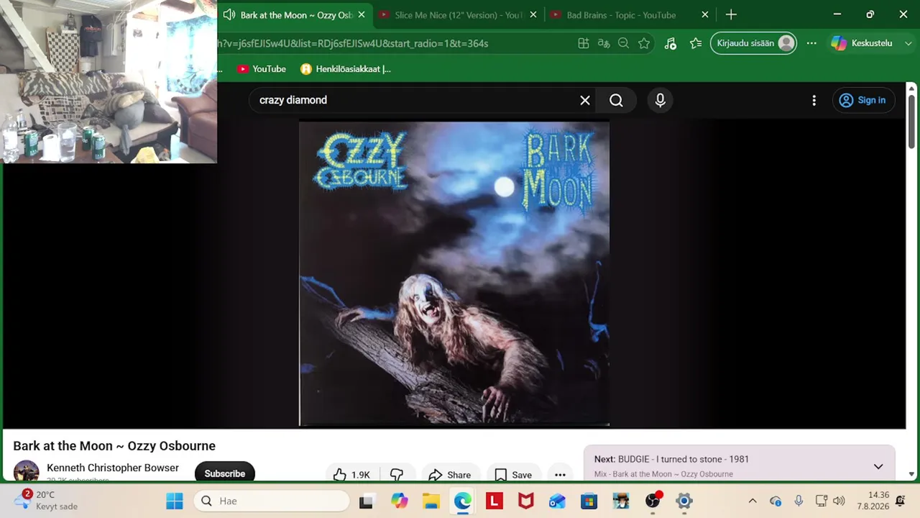This screenshot has width=920, height=518.
Task: Click the scrollbar down arrow
Action: click(912, 474)
